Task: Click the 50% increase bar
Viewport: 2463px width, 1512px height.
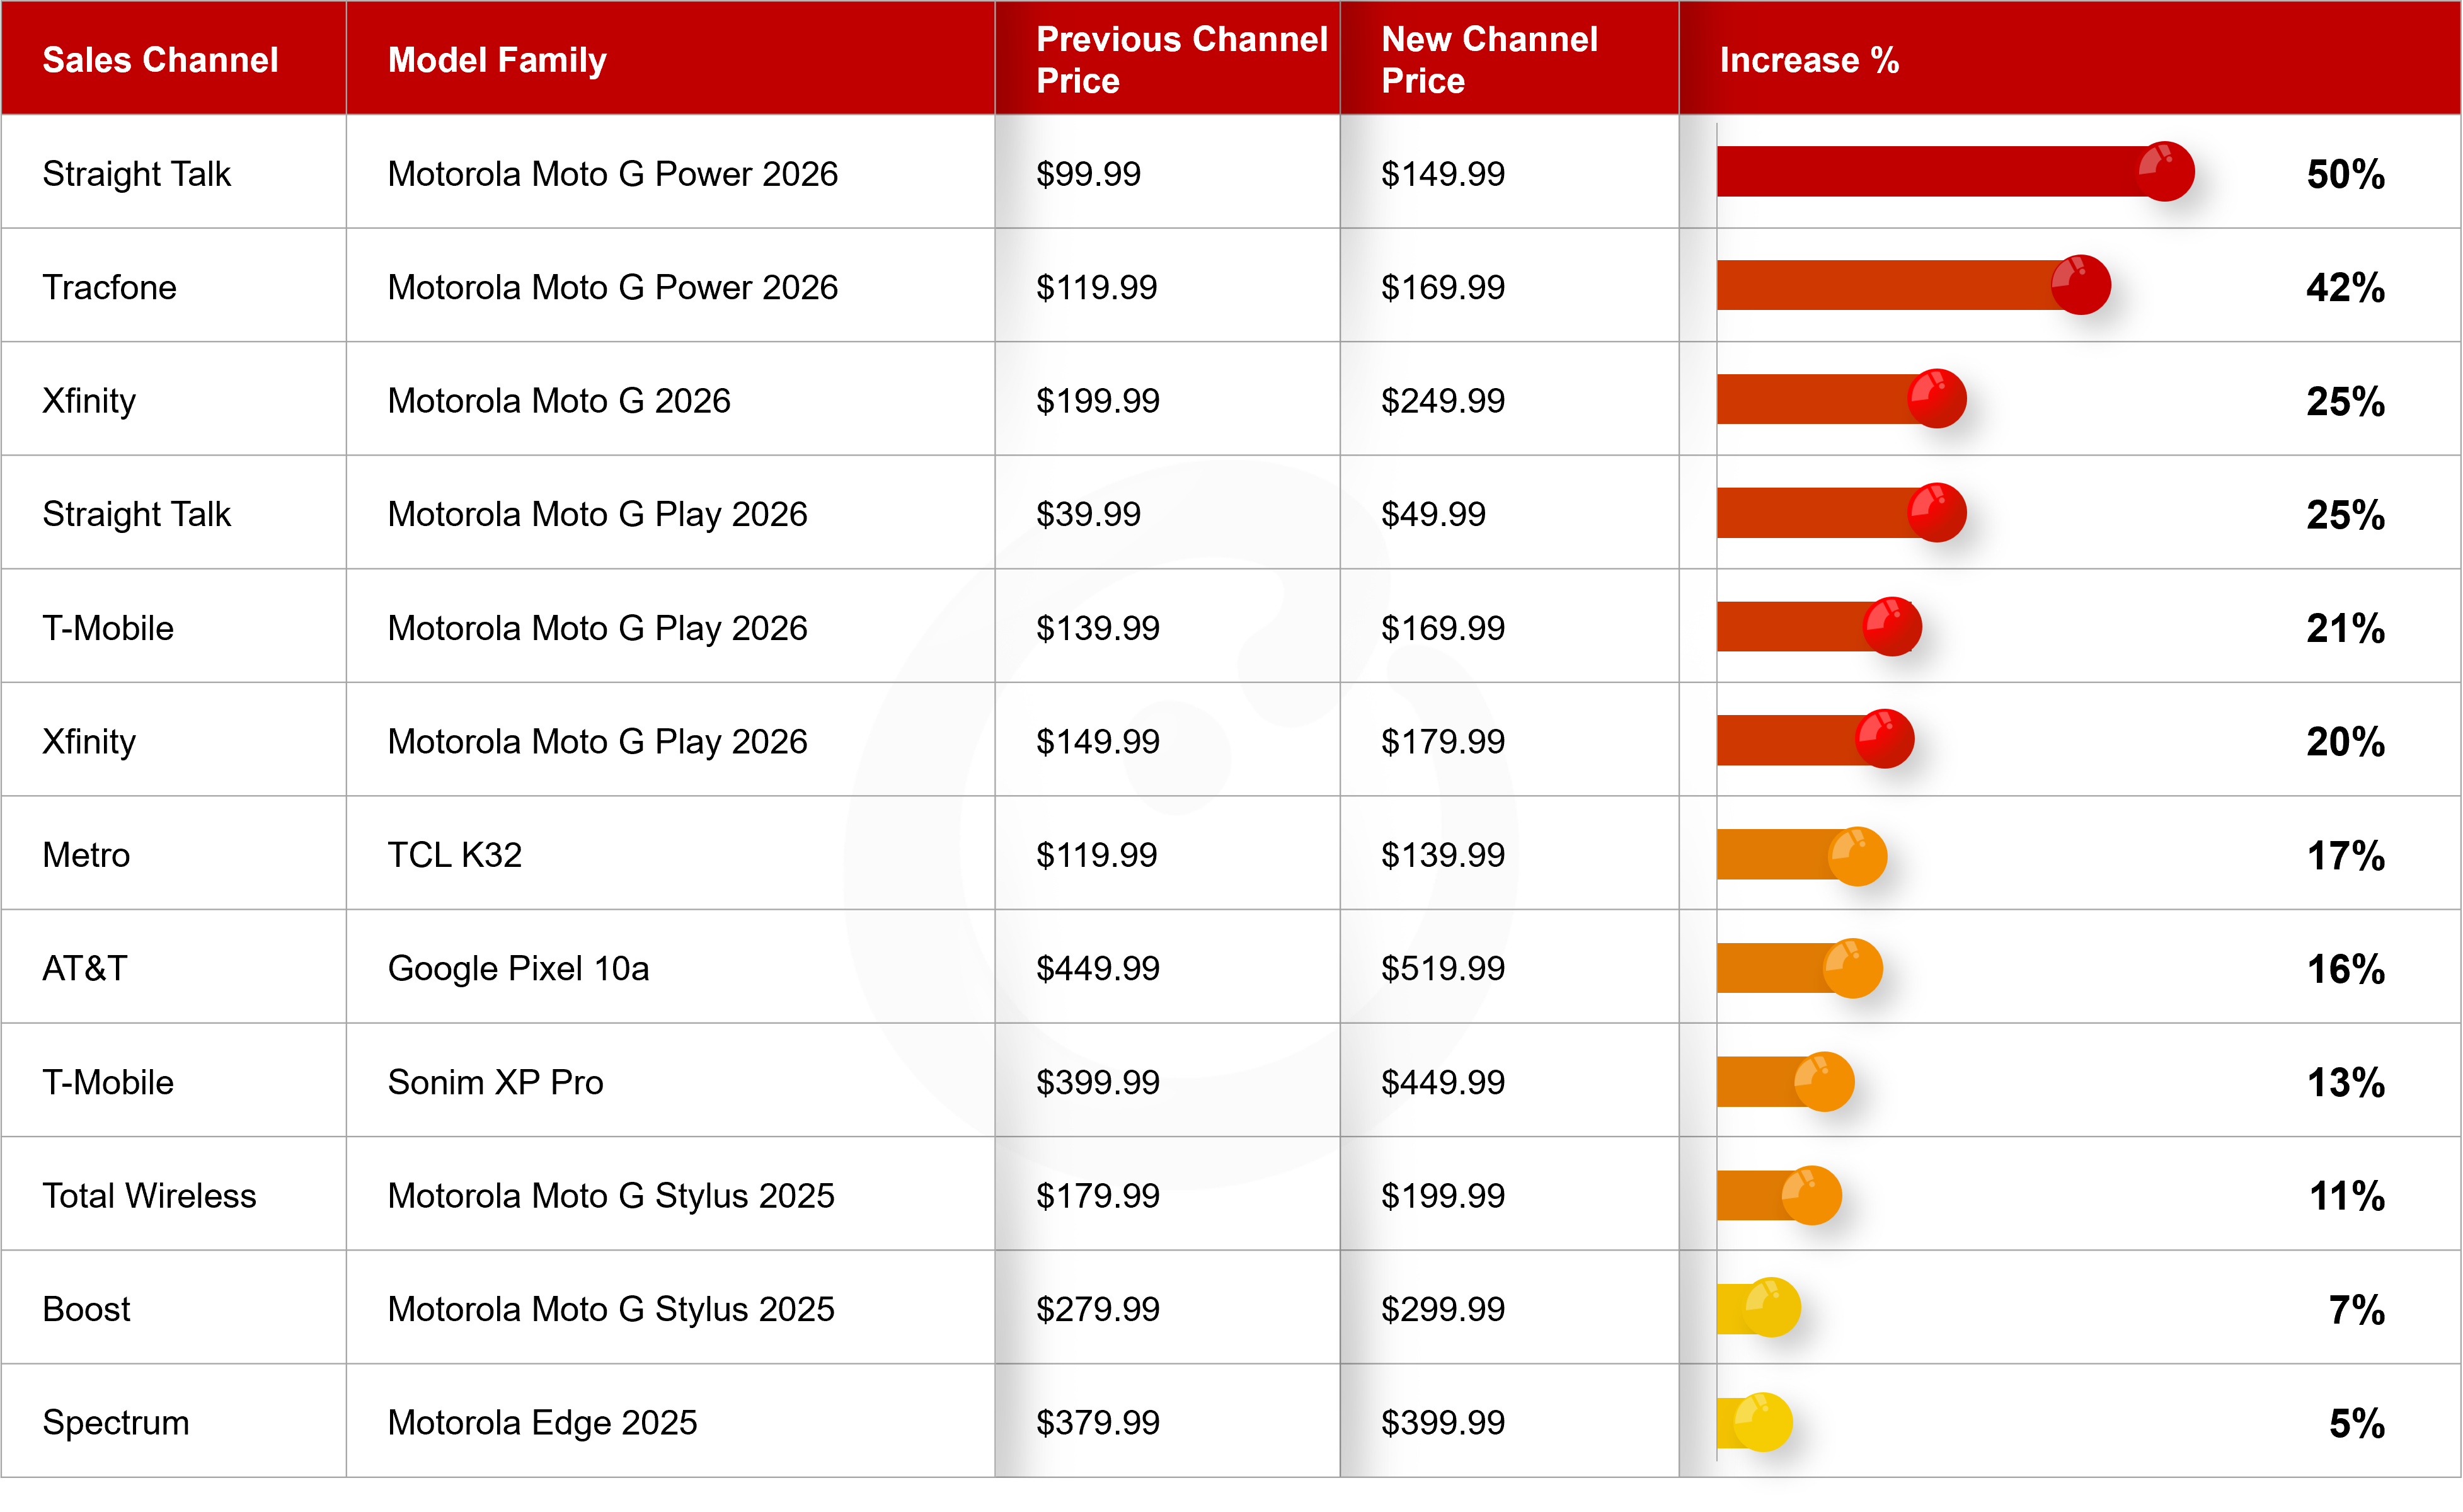Action: tap(1955, 172)
